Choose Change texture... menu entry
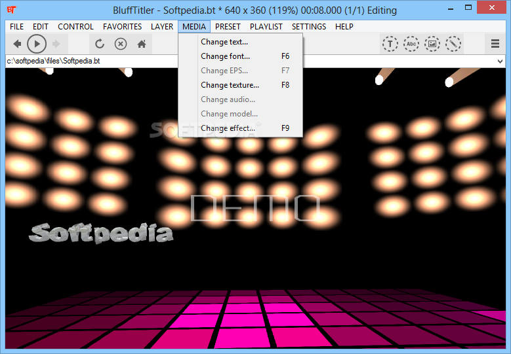Viewport: 511px width, 354px height. (241, 85)
